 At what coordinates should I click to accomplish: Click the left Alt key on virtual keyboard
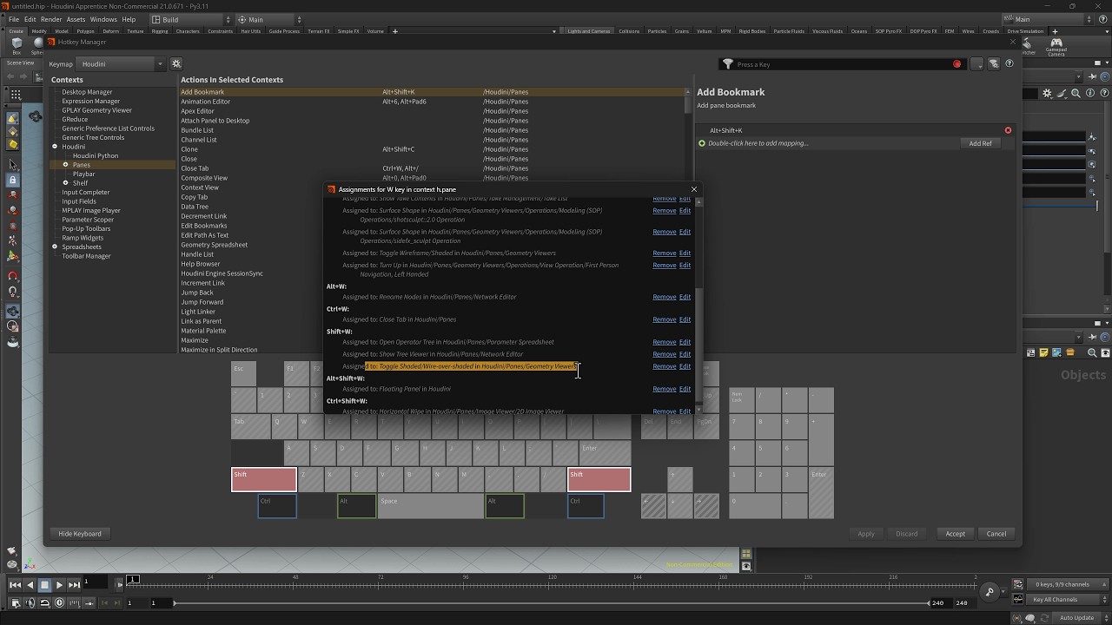click(x=357, y=506)
